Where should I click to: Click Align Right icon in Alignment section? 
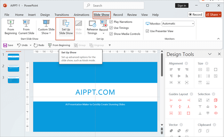coord(187,69)
